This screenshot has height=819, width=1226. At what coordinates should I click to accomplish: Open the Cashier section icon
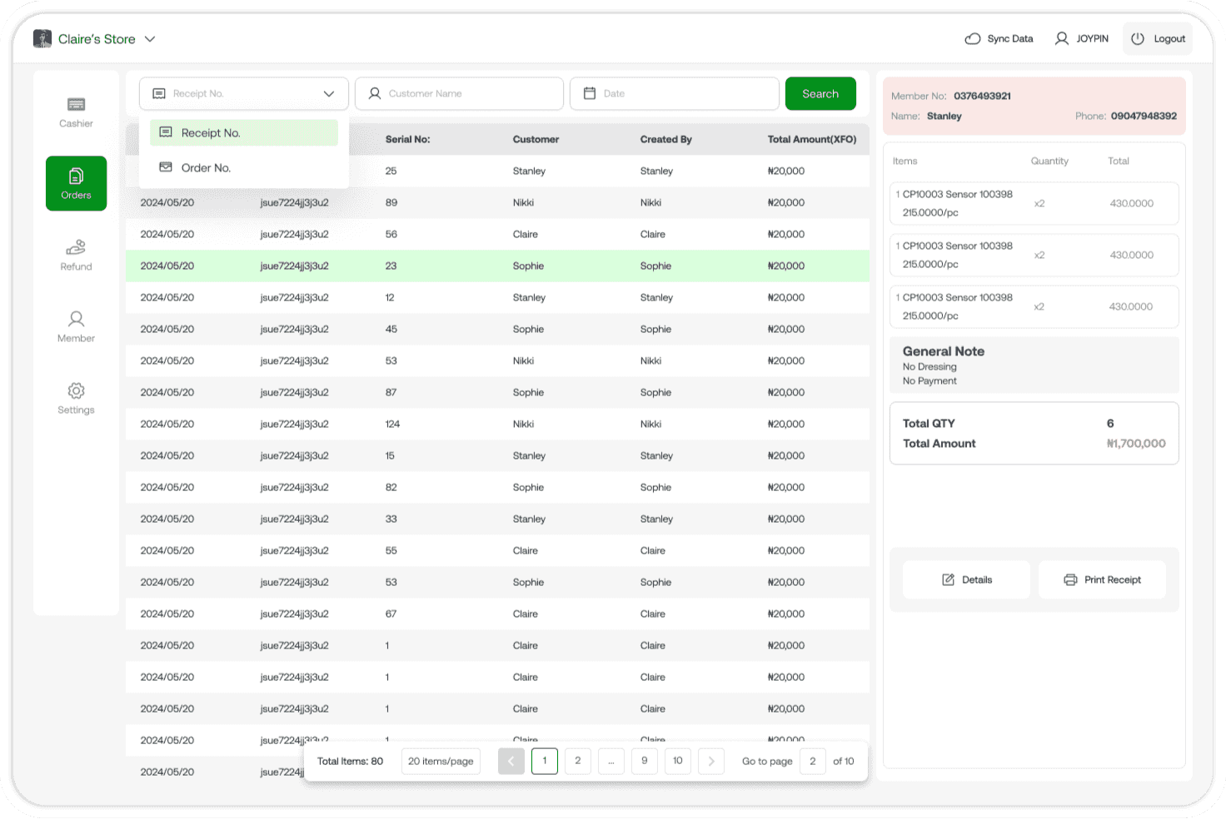[x=76, y=104]
